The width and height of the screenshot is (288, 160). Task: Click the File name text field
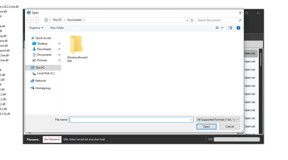click(129, 120)
